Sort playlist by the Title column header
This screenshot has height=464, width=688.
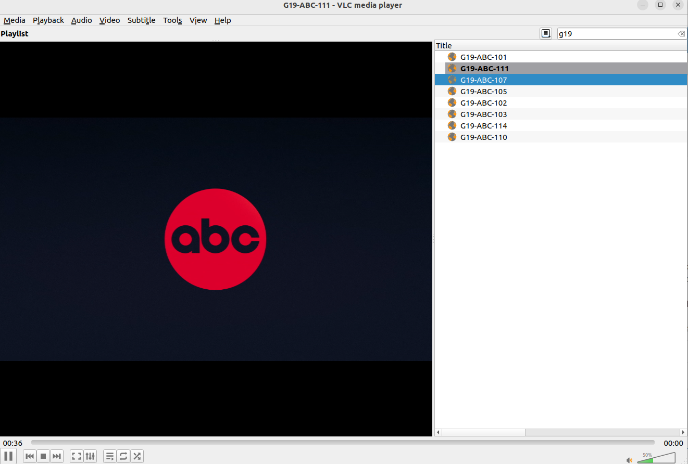coord(561,46)
